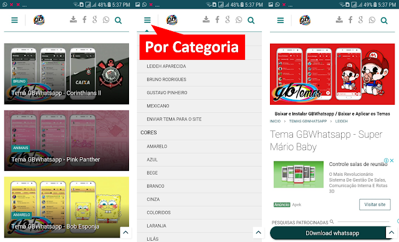Choose AMARELO color category
The width and height of the screenshot is (399, 242).
199,147
